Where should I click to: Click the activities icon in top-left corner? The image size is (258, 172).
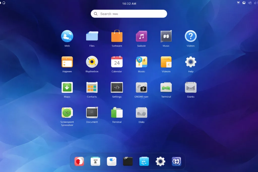[4, 3]
